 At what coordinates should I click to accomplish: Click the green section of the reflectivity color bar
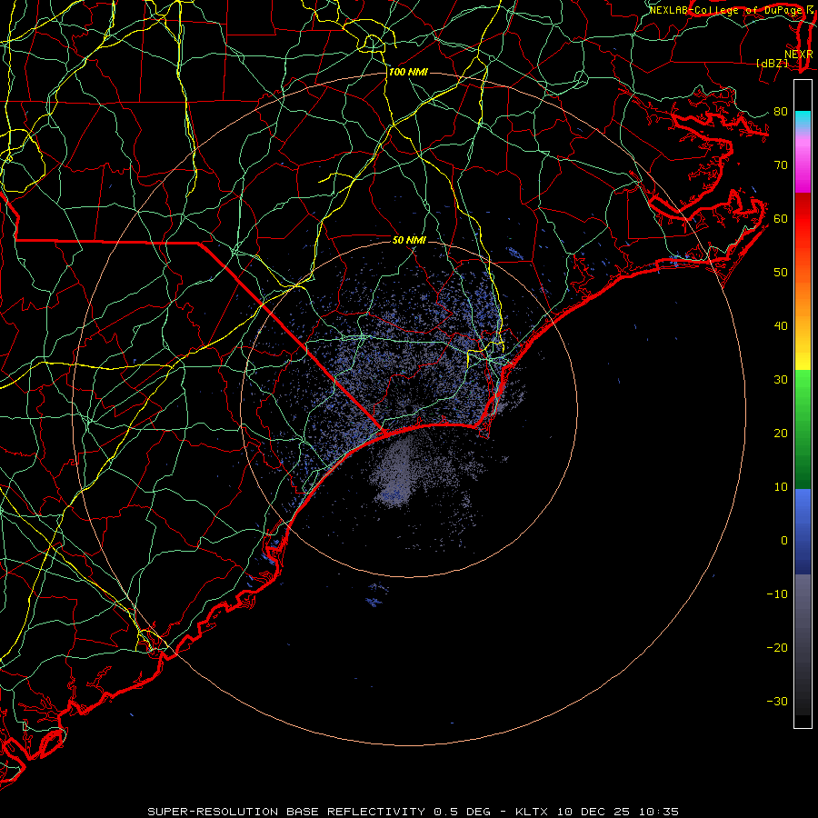(803, 429)
